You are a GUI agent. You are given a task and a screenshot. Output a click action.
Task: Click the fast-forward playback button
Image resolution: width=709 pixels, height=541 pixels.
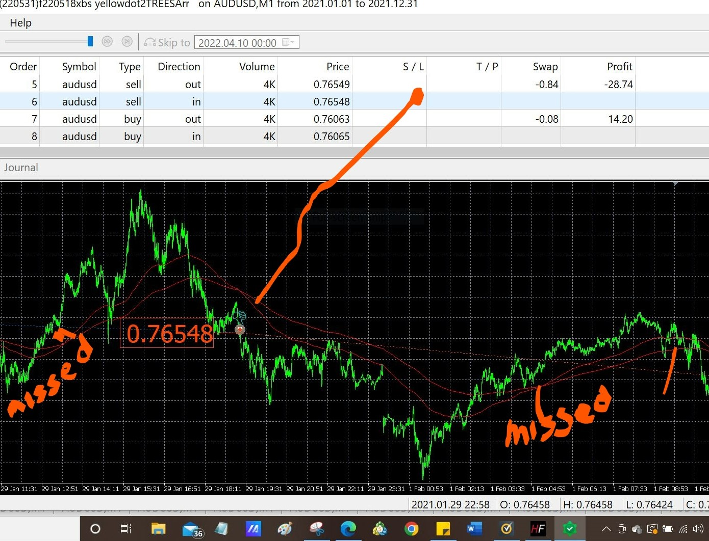point(107,42)
